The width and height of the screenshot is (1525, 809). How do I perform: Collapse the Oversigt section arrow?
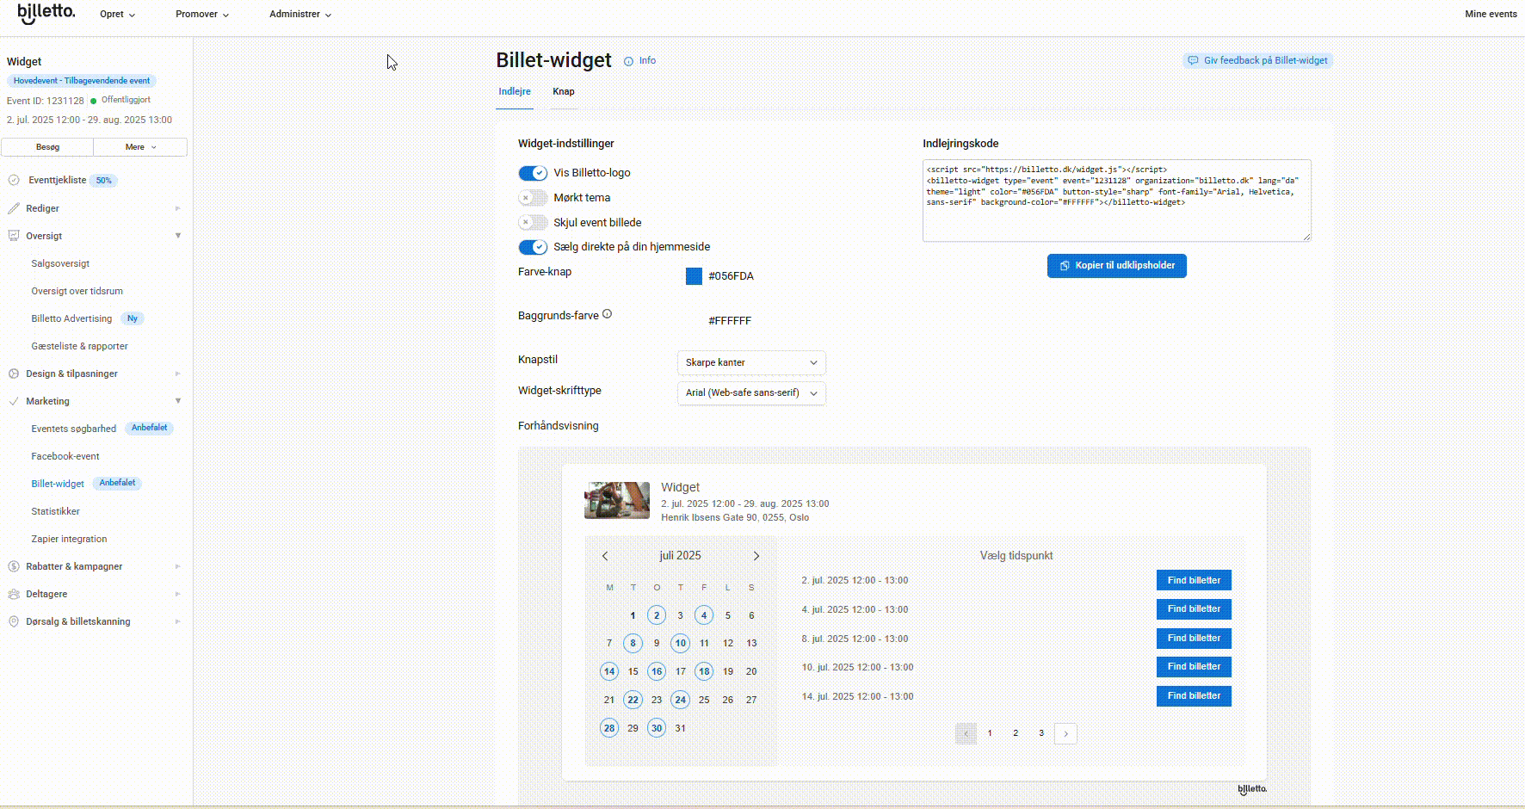click(x=178, y=236)
